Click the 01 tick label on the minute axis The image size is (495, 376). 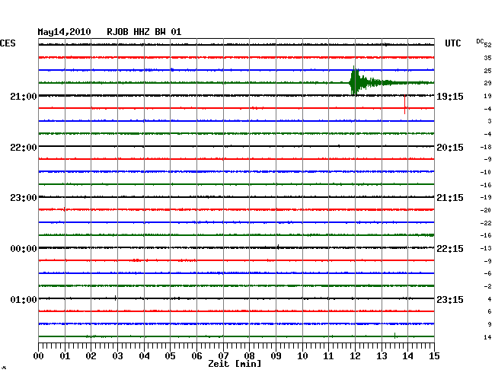point(65,356)
